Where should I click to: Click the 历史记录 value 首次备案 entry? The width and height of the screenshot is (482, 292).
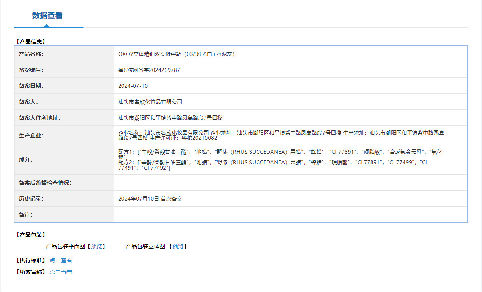(150, 199)
